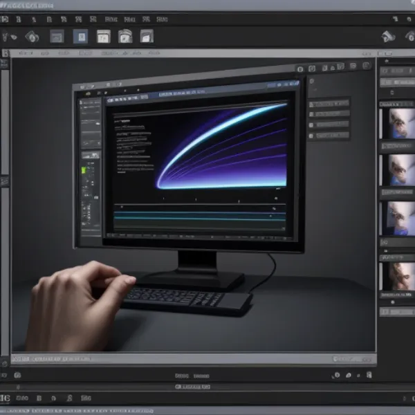Toggle the third checkbox in viewport overlay list
415x415 pixels.
(x=311, y=125)
